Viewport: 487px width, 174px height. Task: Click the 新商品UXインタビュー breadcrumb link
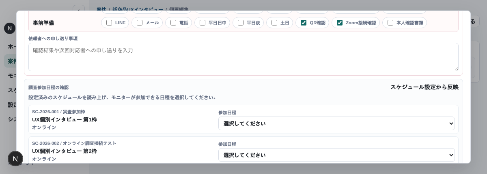click(138, 9)
